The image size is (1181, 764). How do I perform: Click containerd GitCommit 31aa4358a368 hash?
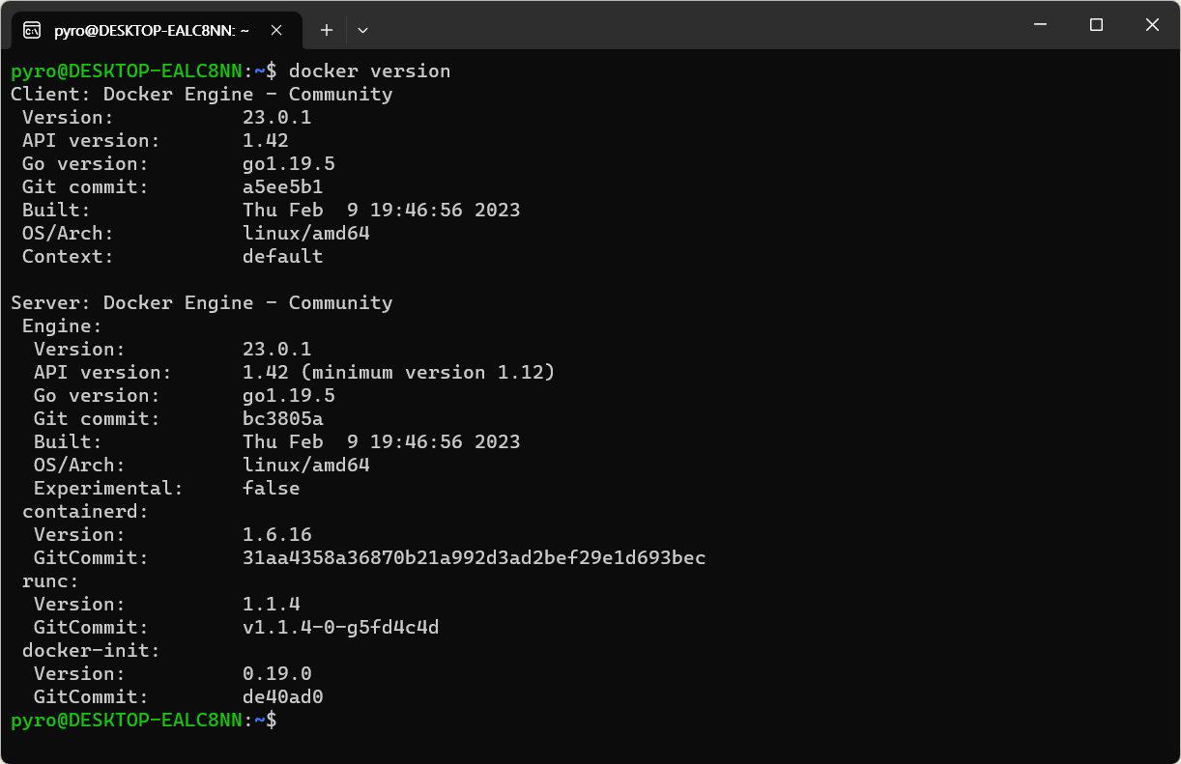coord(475,558)
